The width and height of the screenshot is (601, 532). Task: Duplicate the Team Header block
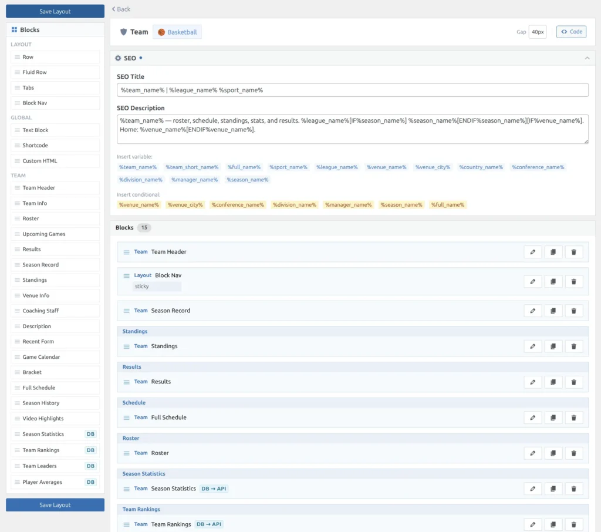tap(553, 252)
